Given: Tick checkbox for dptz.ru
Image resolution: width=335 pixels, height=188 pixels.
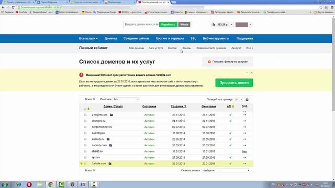Looking at the screenshot, I should (85, 158).
